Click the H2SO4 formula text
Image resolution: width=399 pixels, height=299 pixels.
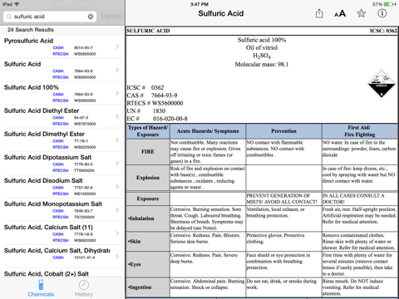tap(262, 56)
